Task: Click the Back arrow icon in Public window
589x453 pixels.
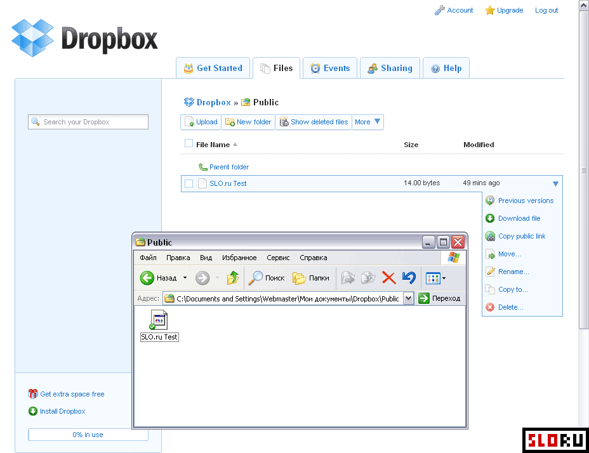Action: click(x=147, y=278)
